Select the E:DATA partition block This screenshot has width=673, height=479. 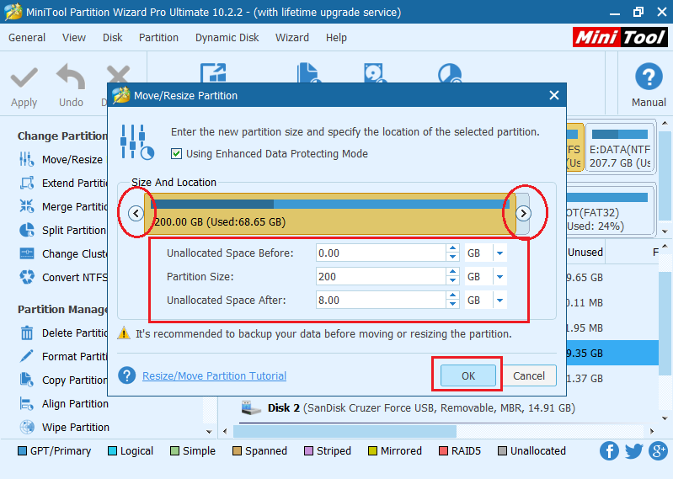[x=620, y=148]
